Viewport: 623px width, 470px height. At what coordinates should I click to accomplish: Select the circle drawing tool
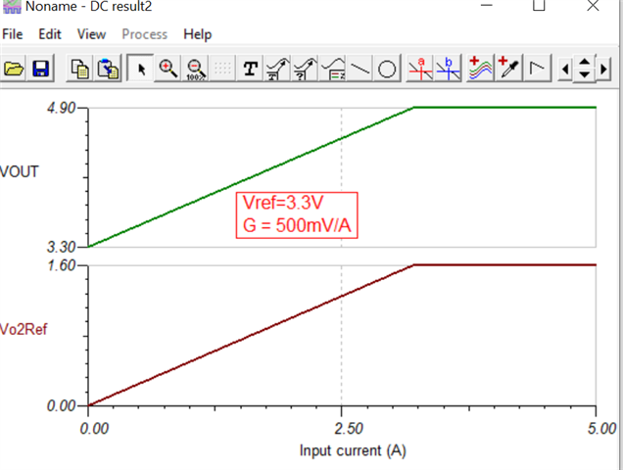[x=387, y=69]
